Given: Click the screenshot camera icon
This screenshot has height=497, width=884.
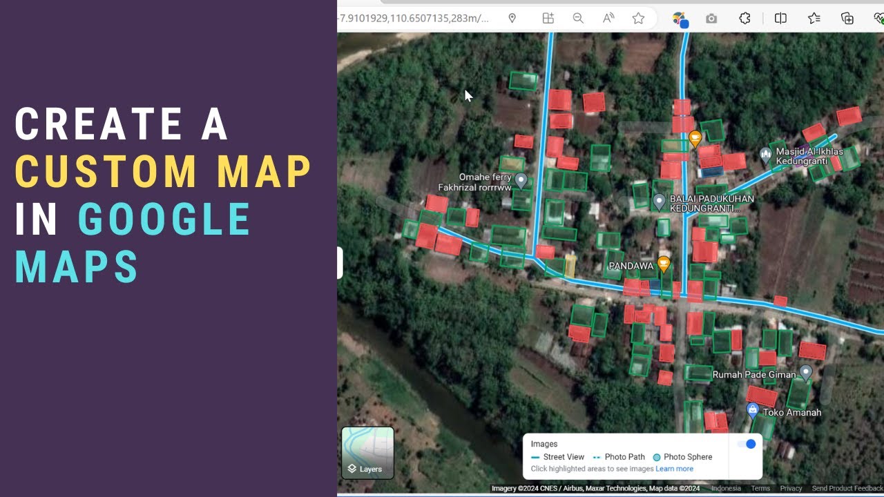Looking at the screenshot, I should coord(711,19).
